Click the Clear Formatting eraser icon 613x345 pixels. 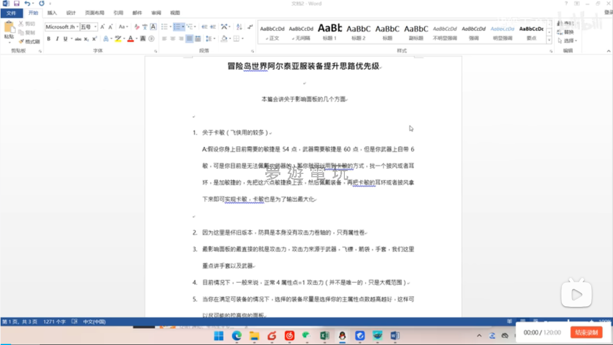[138, 26]
